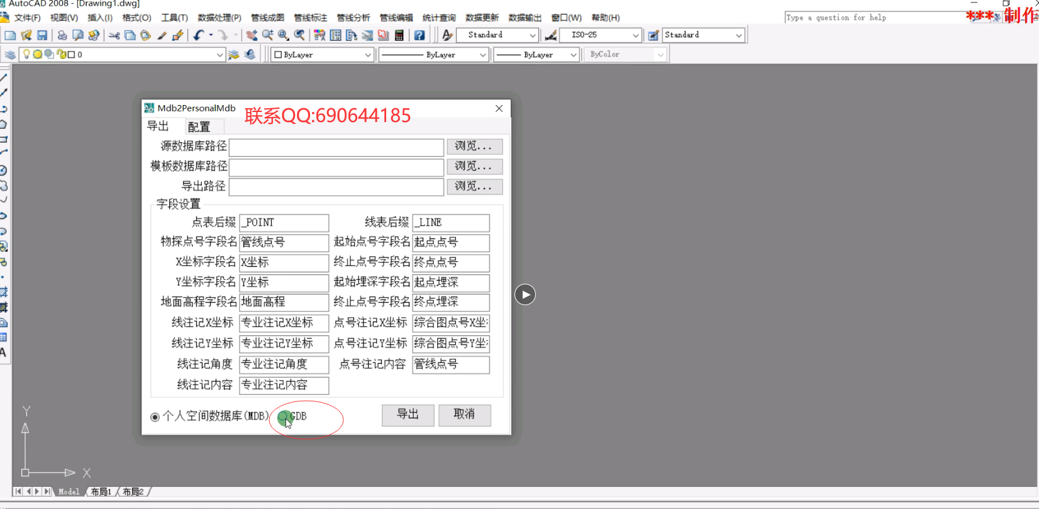Select the Match Properties brush icon
The image size is (1039, 509).
click(162, 35)
